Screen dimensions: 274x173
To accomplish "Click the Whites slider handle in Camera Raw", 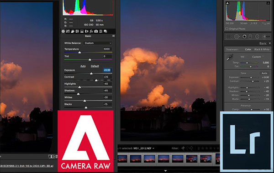I will pyautogui.click(x=84, y=101).
